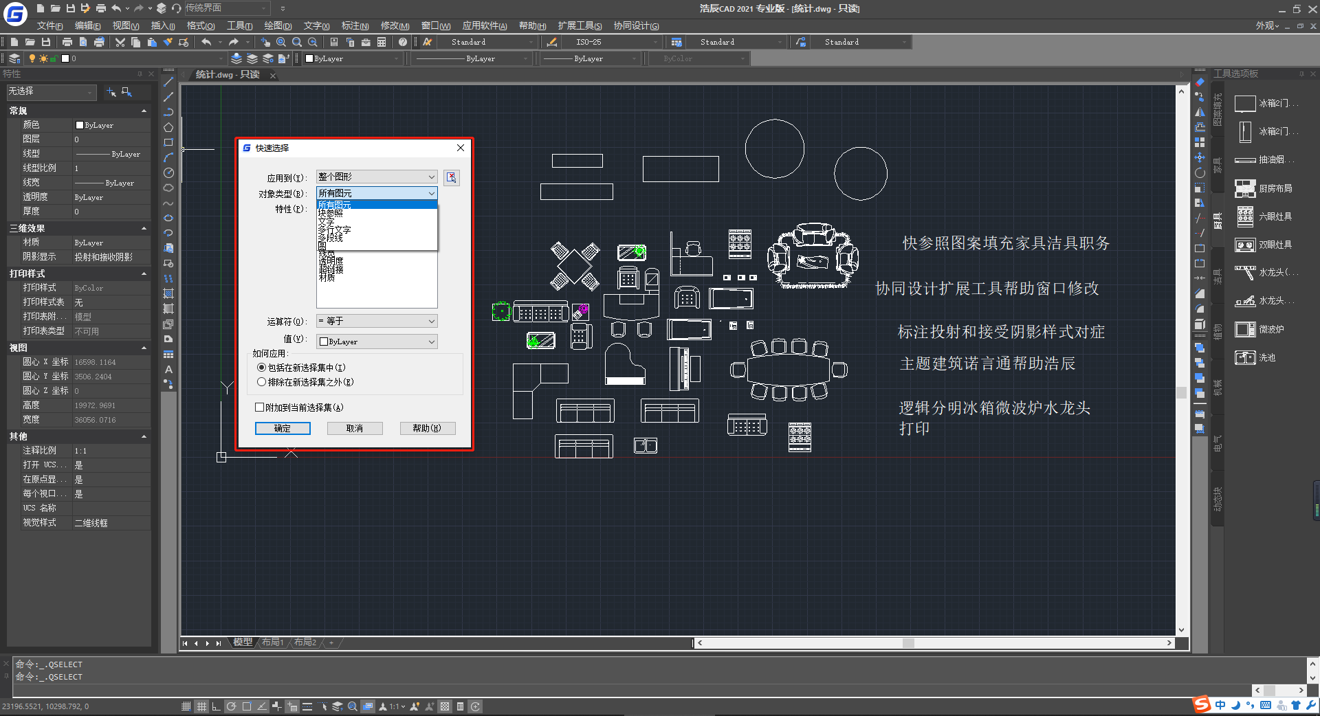Open the 运算符 dropdown
This screenshot has height=716, width=1320.
(x=377, y=321)
